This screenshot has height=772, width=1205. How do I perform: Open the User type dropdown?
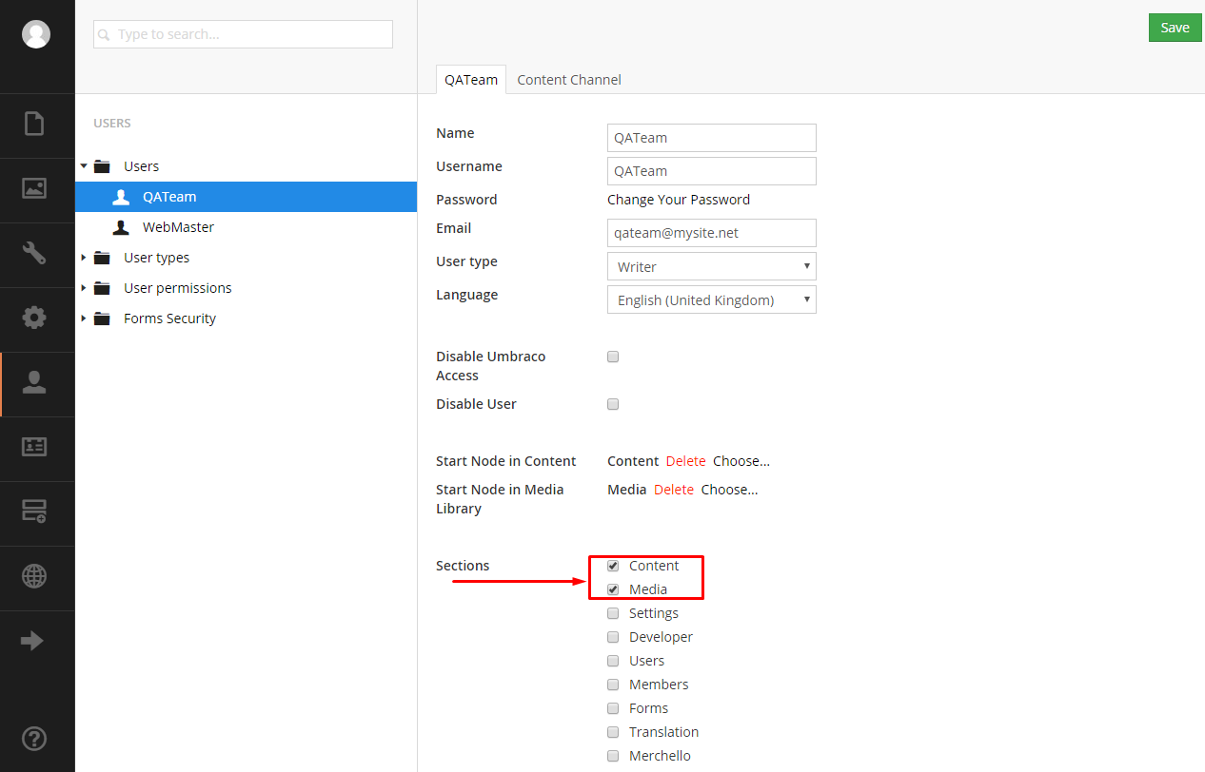coord(711,266)
